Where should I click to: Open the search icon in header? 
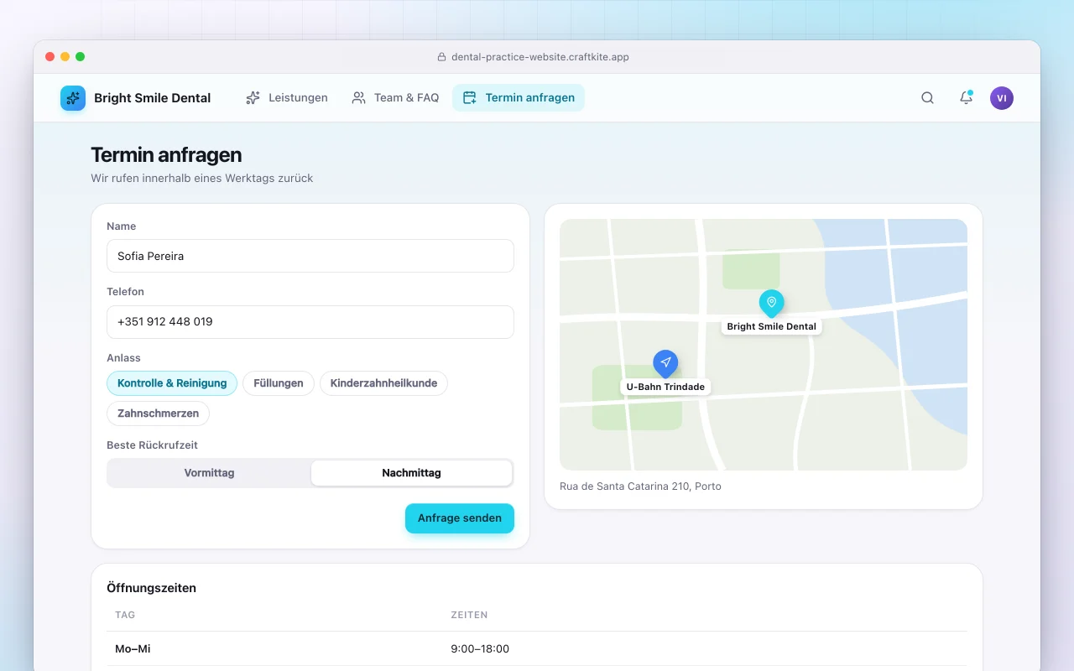pos(927,98)
